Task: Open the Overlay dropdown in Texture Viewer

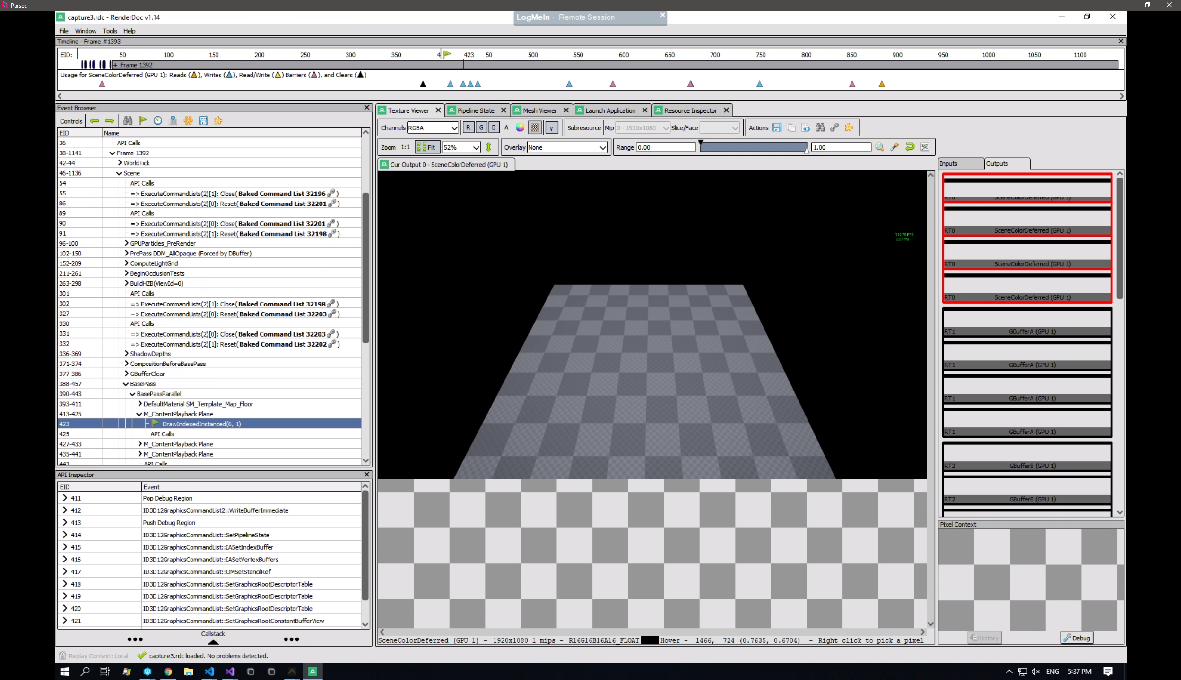Action: click(566, 147)
